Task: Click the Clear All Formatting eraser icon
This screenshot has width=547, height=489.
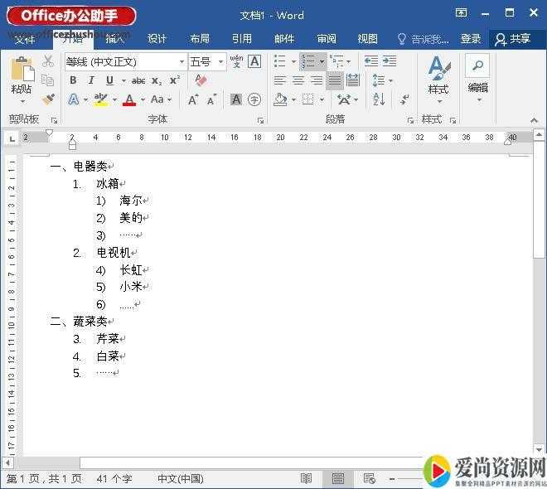Action: click(200, 80)
